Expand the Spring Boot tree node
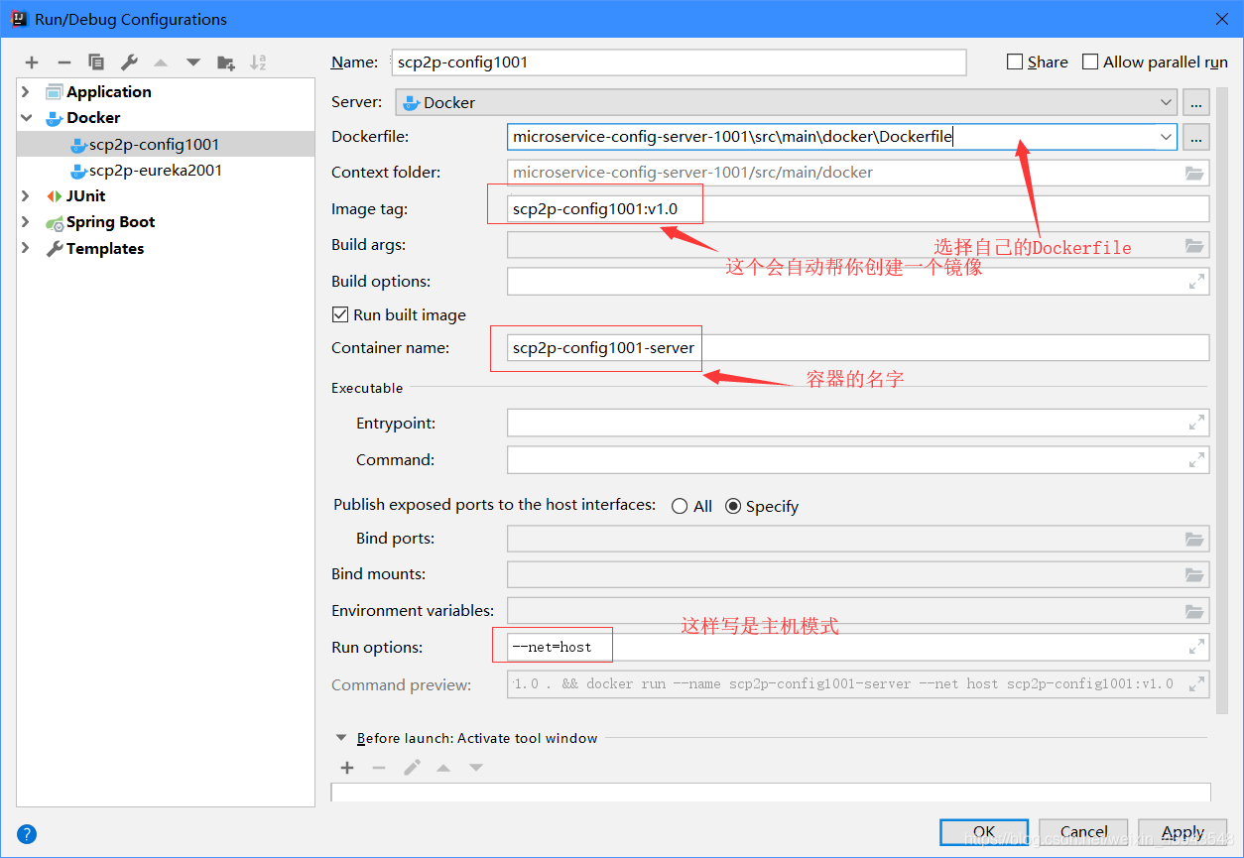This screenshot has width=1244, height=858. coord(27,222)
